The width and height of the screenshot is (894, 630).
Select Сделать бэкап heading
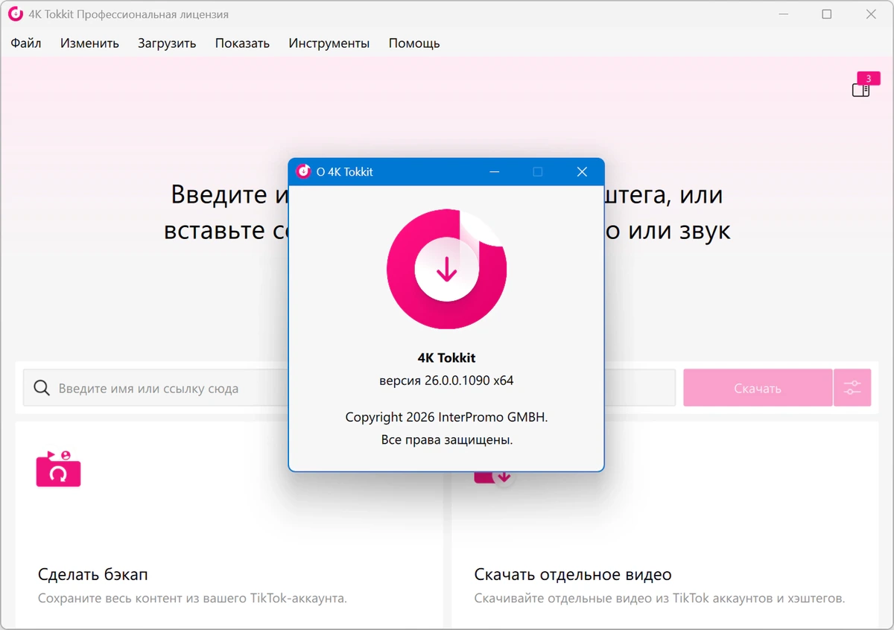(x=93, y=575)
